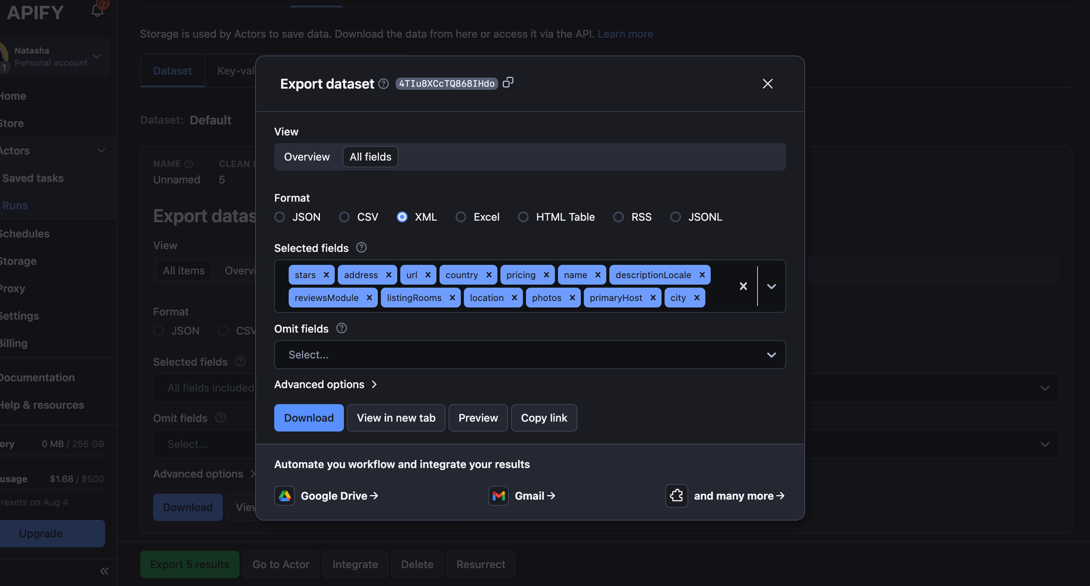Click the puzzle icon for more integrations

coord(676,496)
